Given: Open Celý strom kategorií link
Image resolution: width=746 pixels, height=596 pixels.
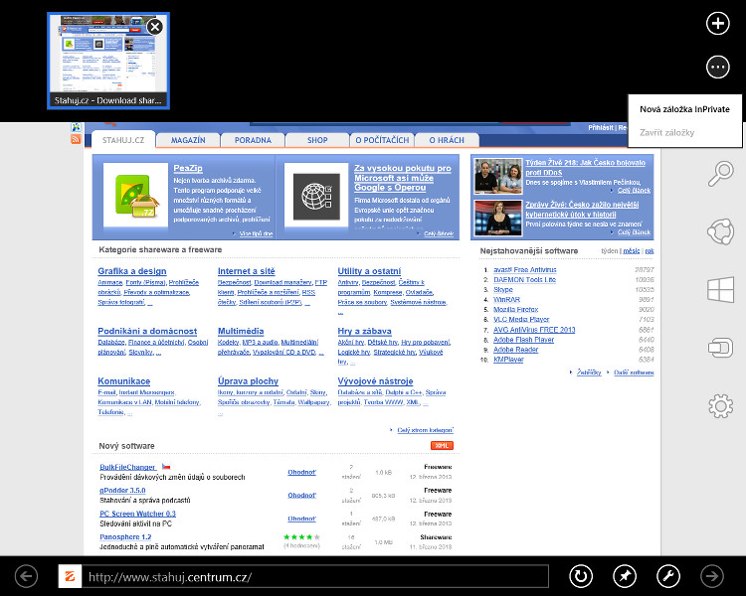Looking at the screenshot, I should tap(426, 430).
